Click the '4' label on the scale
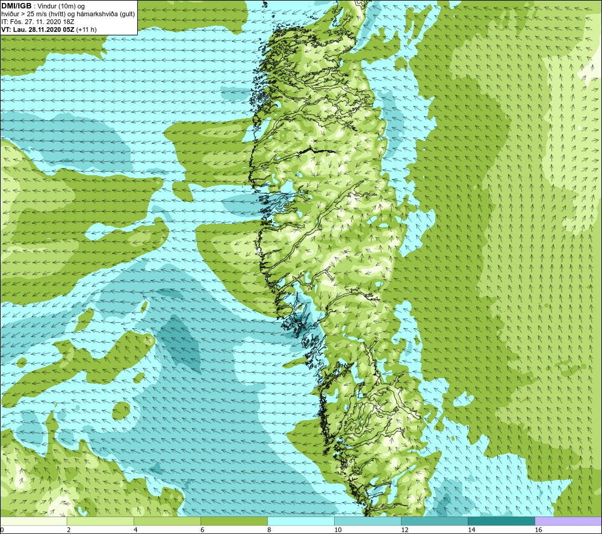This screenshot has width=602, height=534. click(135, 530)
